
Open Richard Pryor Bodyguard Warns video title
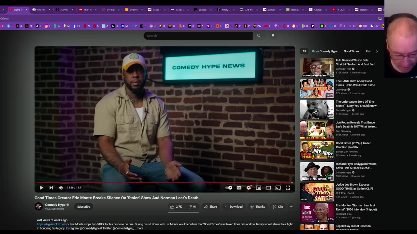coord(356,166)
